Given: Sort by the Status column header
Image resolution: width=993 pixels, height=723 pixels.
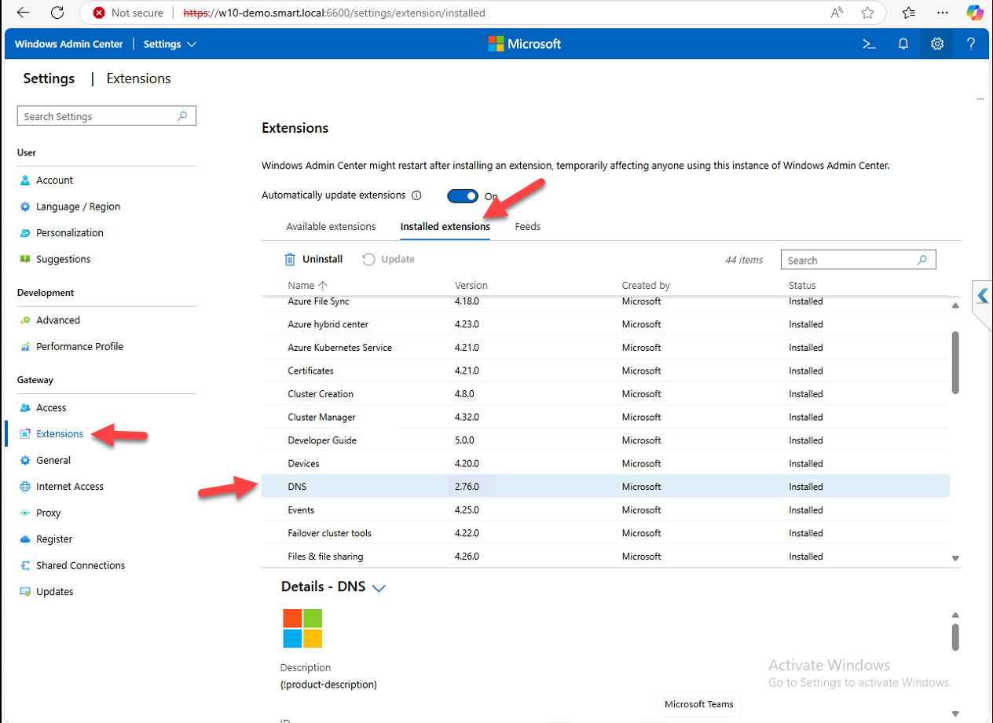Looking at the screenshot, I should (802, 285).
